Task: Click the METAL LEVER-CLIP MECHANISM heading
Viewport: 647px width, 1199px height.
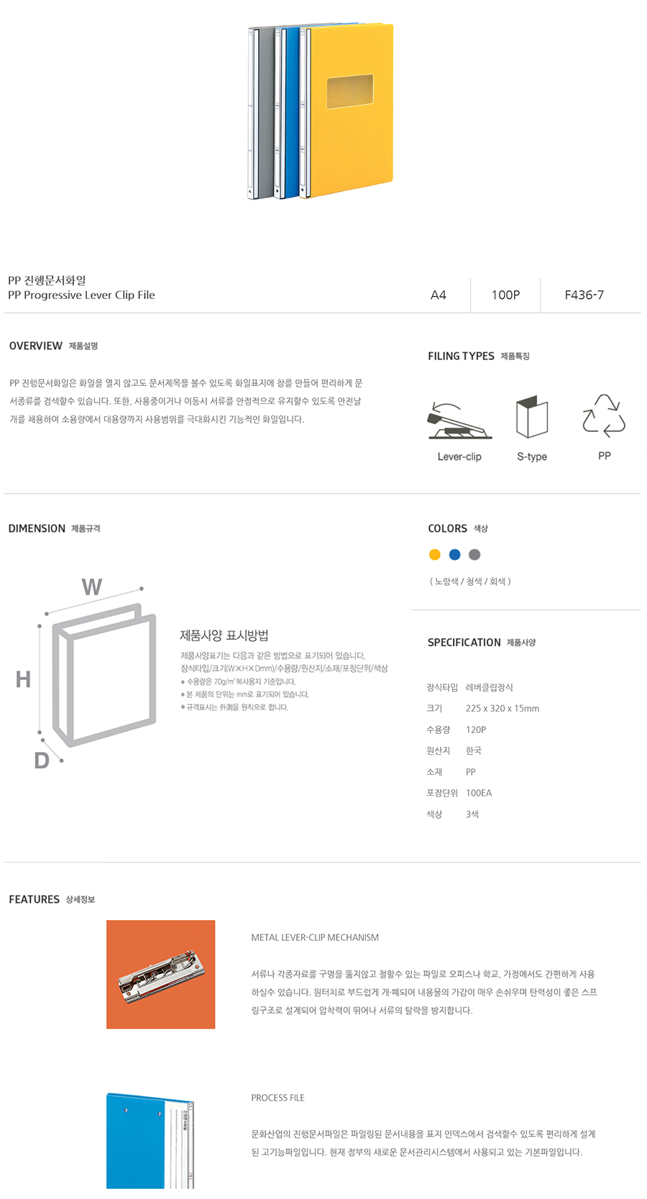Action: pos(315,937)
